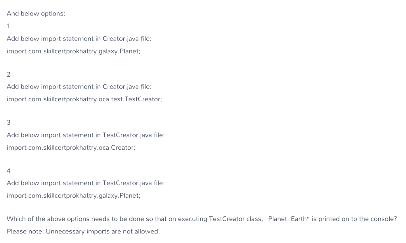Click the last galaxy.Planet import line

73,195
